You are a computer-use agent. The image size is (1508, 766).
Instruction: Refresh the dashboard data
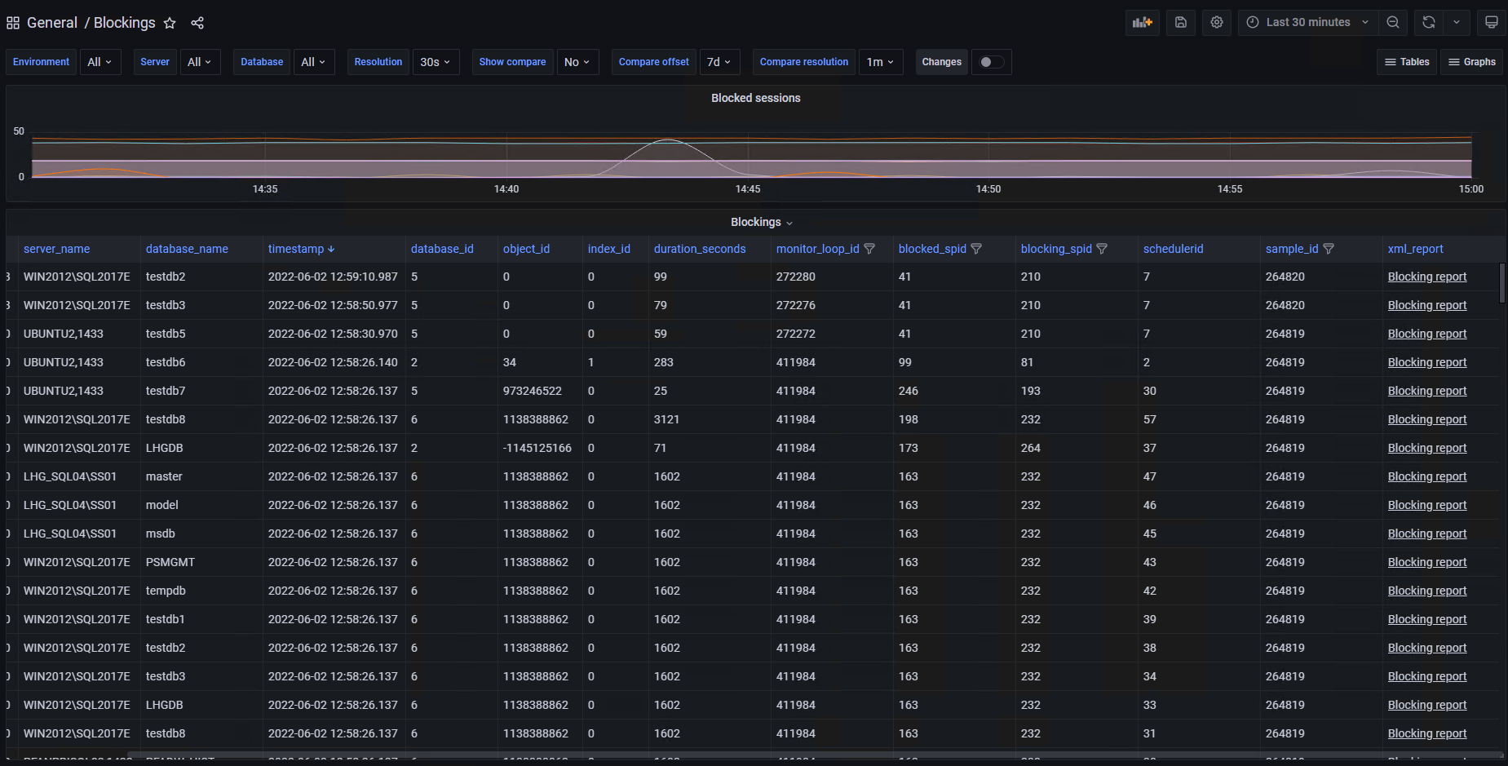tap(1428, 22)
